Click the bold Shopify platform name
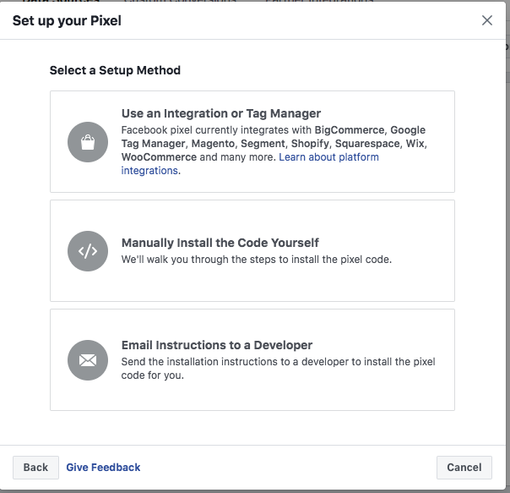 (310, 144)
